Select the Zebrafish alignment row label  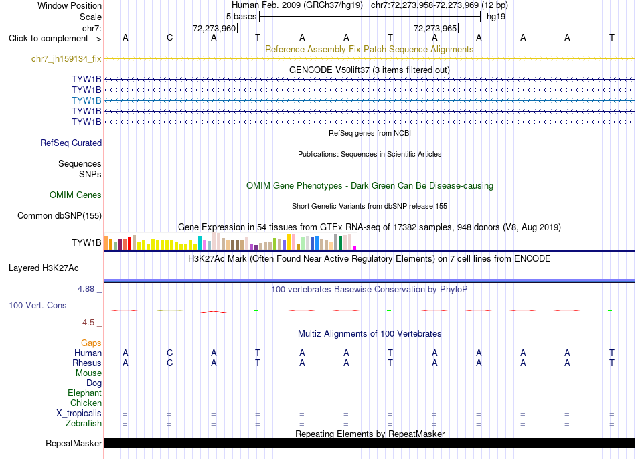click(84, 424)
